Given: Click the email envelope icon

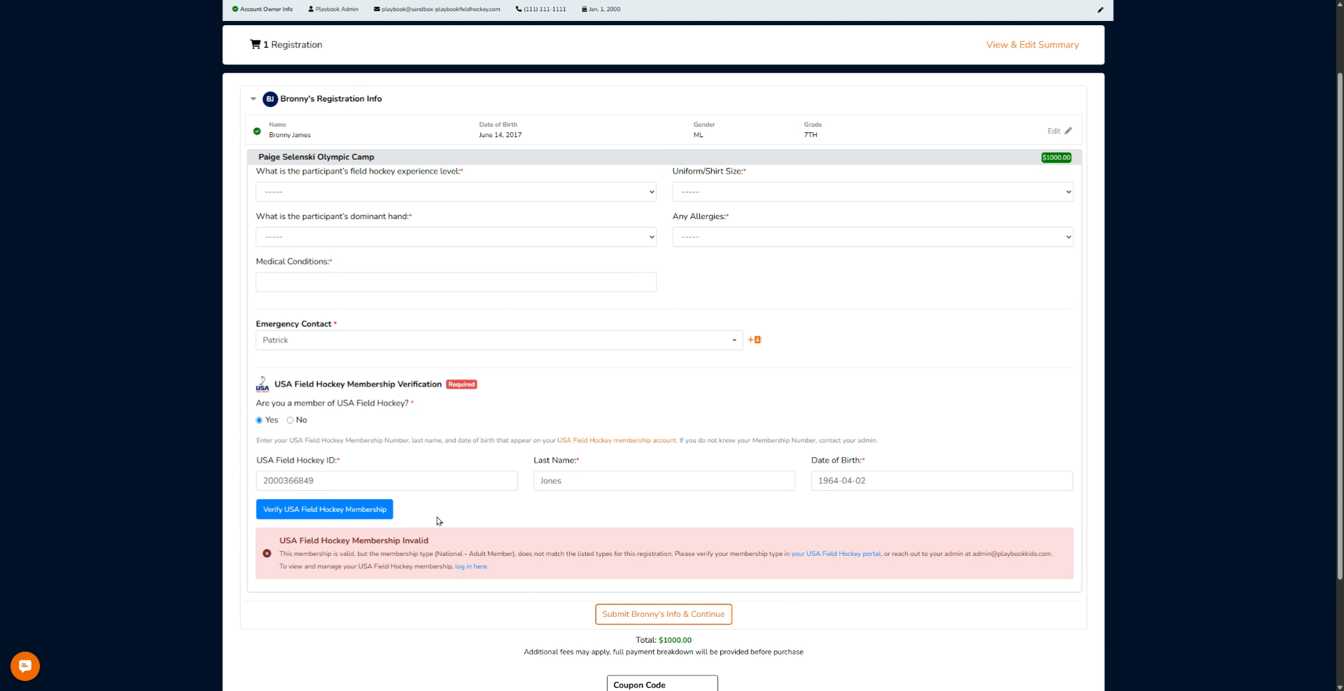Looking at the screenshot, I should (x=377, y=9).
